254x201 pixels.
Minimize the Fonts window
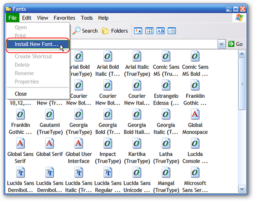(x=229, y=9)
